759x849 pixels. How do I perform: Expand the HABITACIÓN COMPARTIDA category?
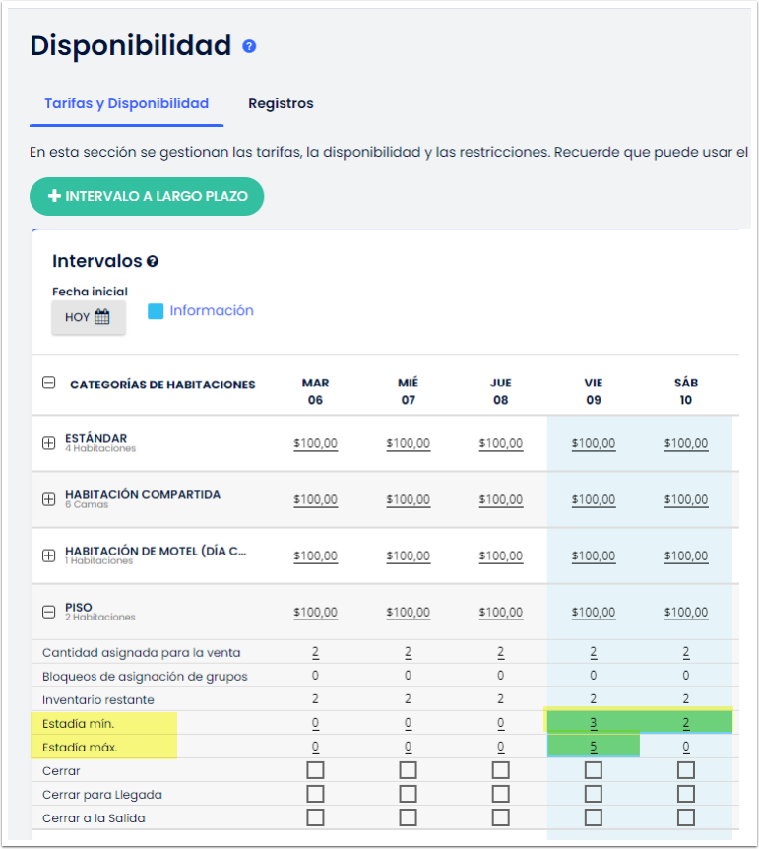tap(48, 499)
